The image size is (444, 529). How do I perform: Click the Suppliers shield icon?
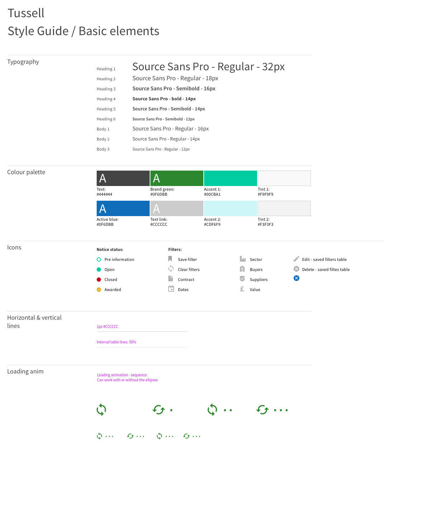[242, 278]
